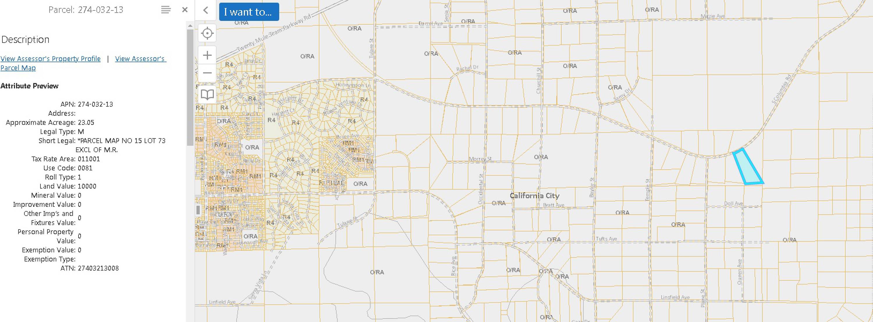Click the Description section heading

point(25,40)
